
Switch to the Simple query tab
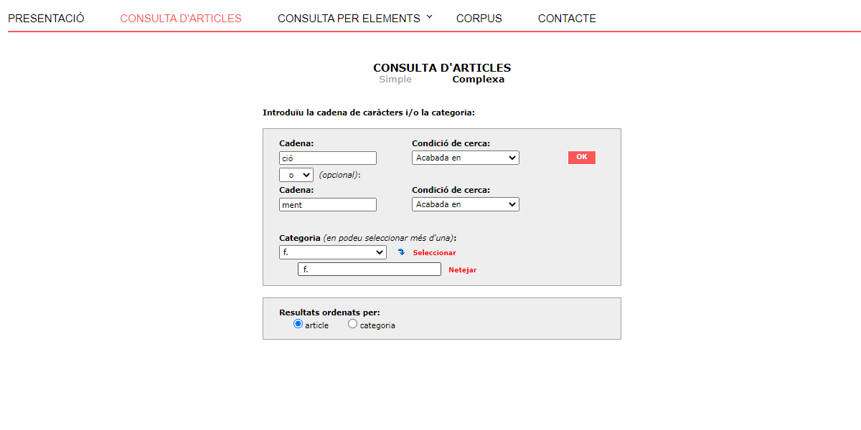pos(395,79)
